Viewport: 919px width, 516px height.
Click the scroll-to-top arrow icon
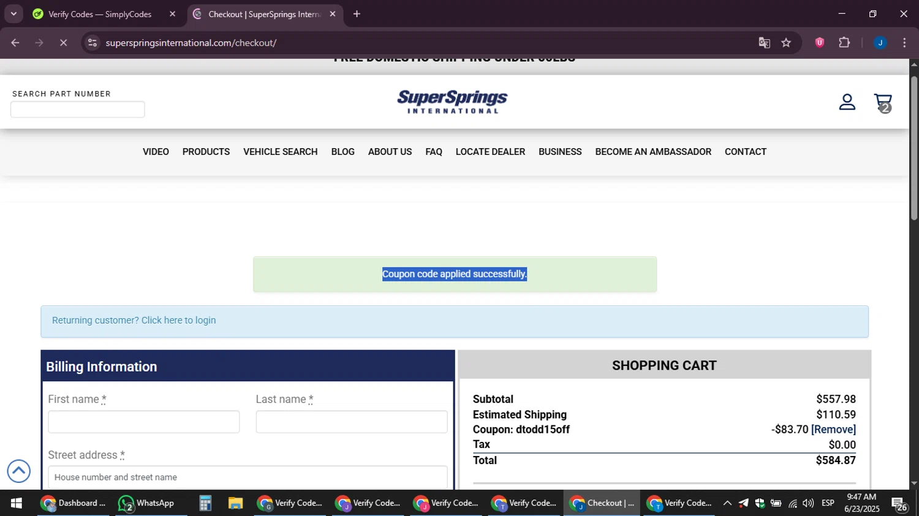[18, 471]
